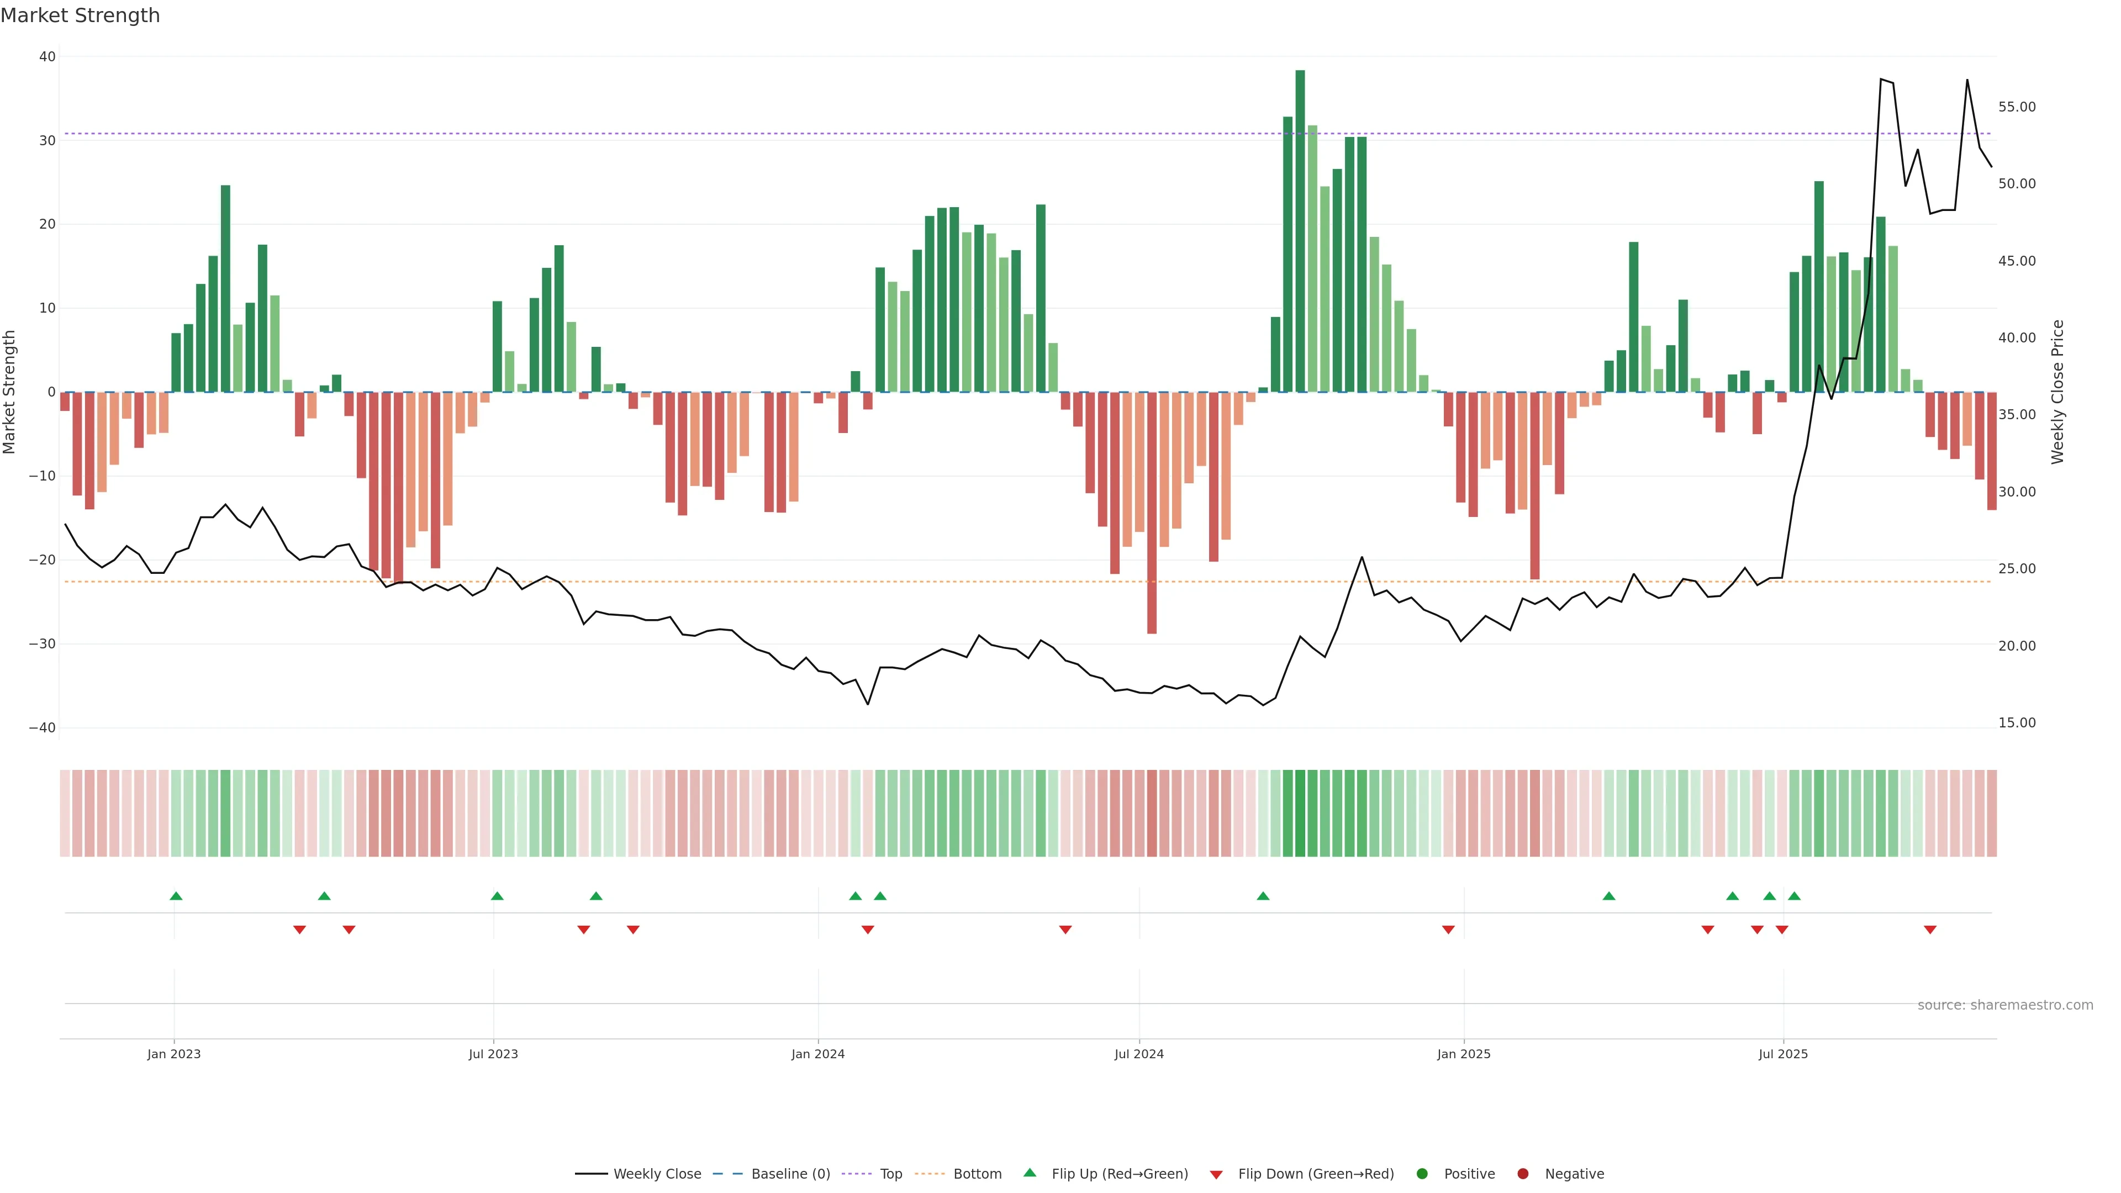
Task: Click the Flip Down red triangle legend icon
Action: click(x=1216, y=1174)
